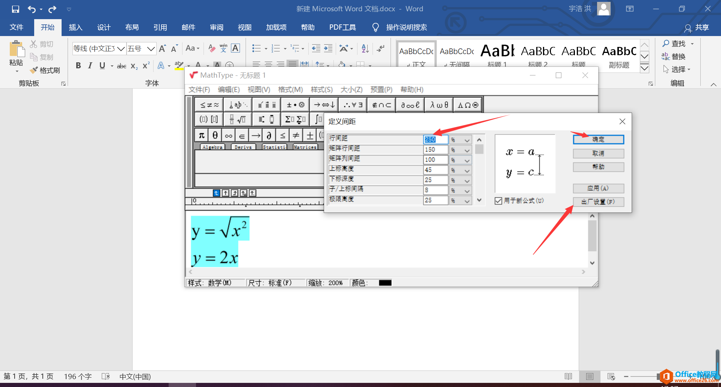Toggle the superscript formatting button
The image size is (721, 387).
pyautogui.click(x=145, y=65)
